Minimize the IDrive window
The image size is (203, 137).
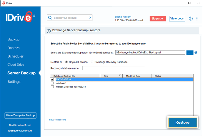point(180,3)
